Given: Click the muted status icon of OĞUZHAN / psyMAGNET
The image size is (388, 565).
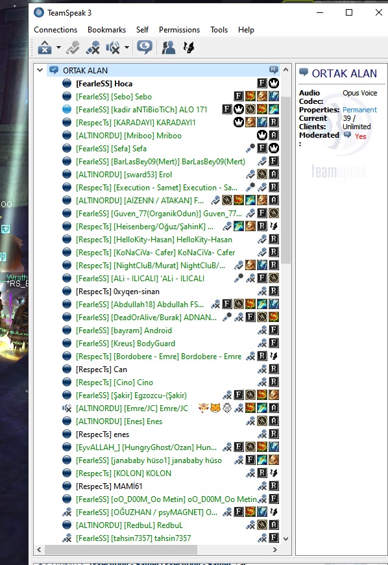Looking at the screenshot, I should [67, 512].
